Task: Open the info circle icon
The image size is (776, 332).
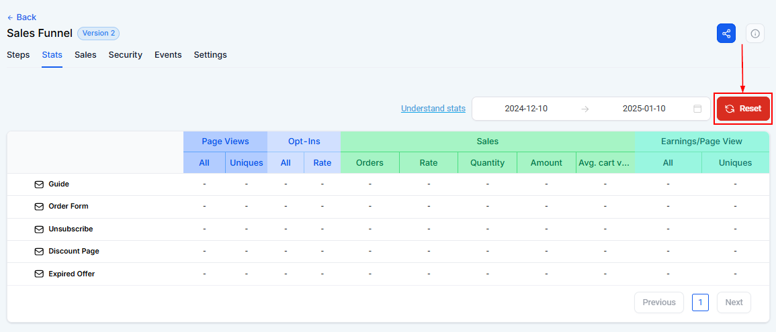Action: 755,34
